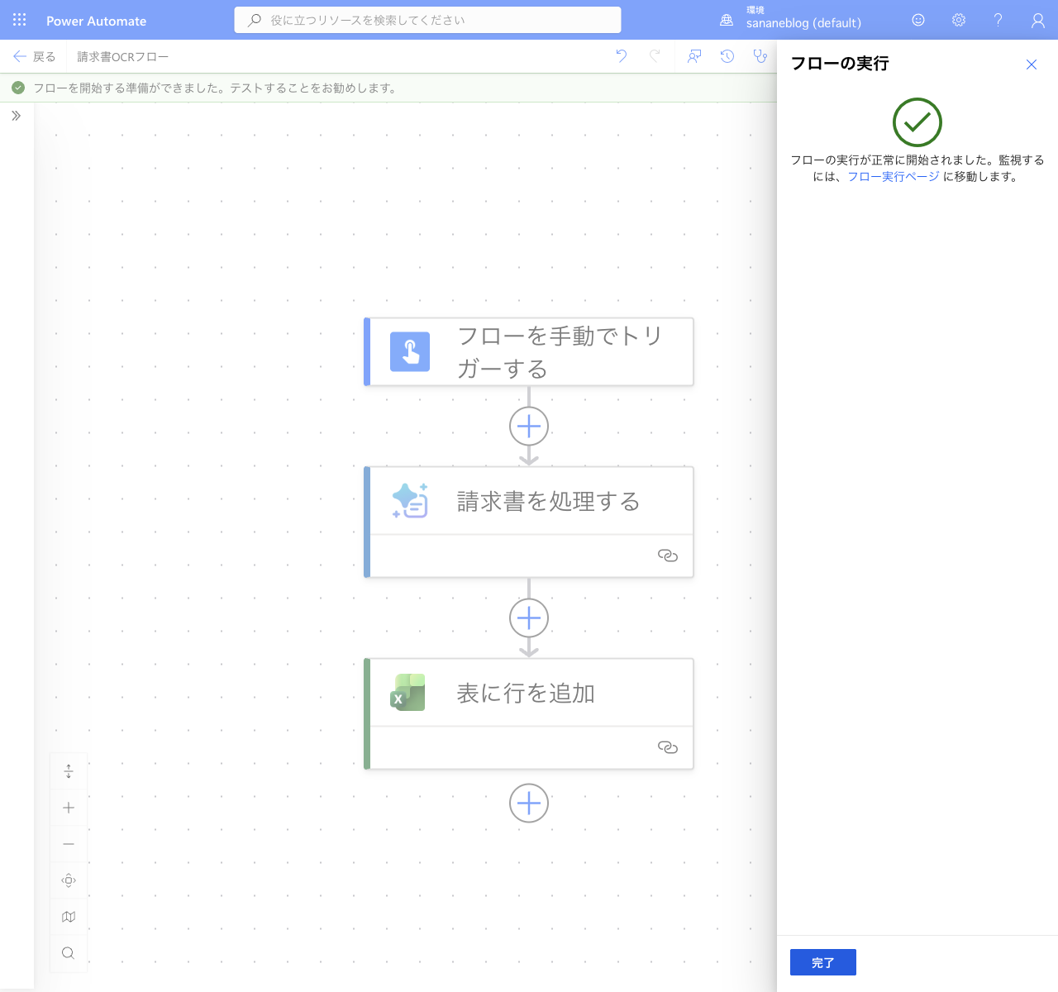
Task: Open the feedback smiley icon
Action: click(x=918, y=20)
